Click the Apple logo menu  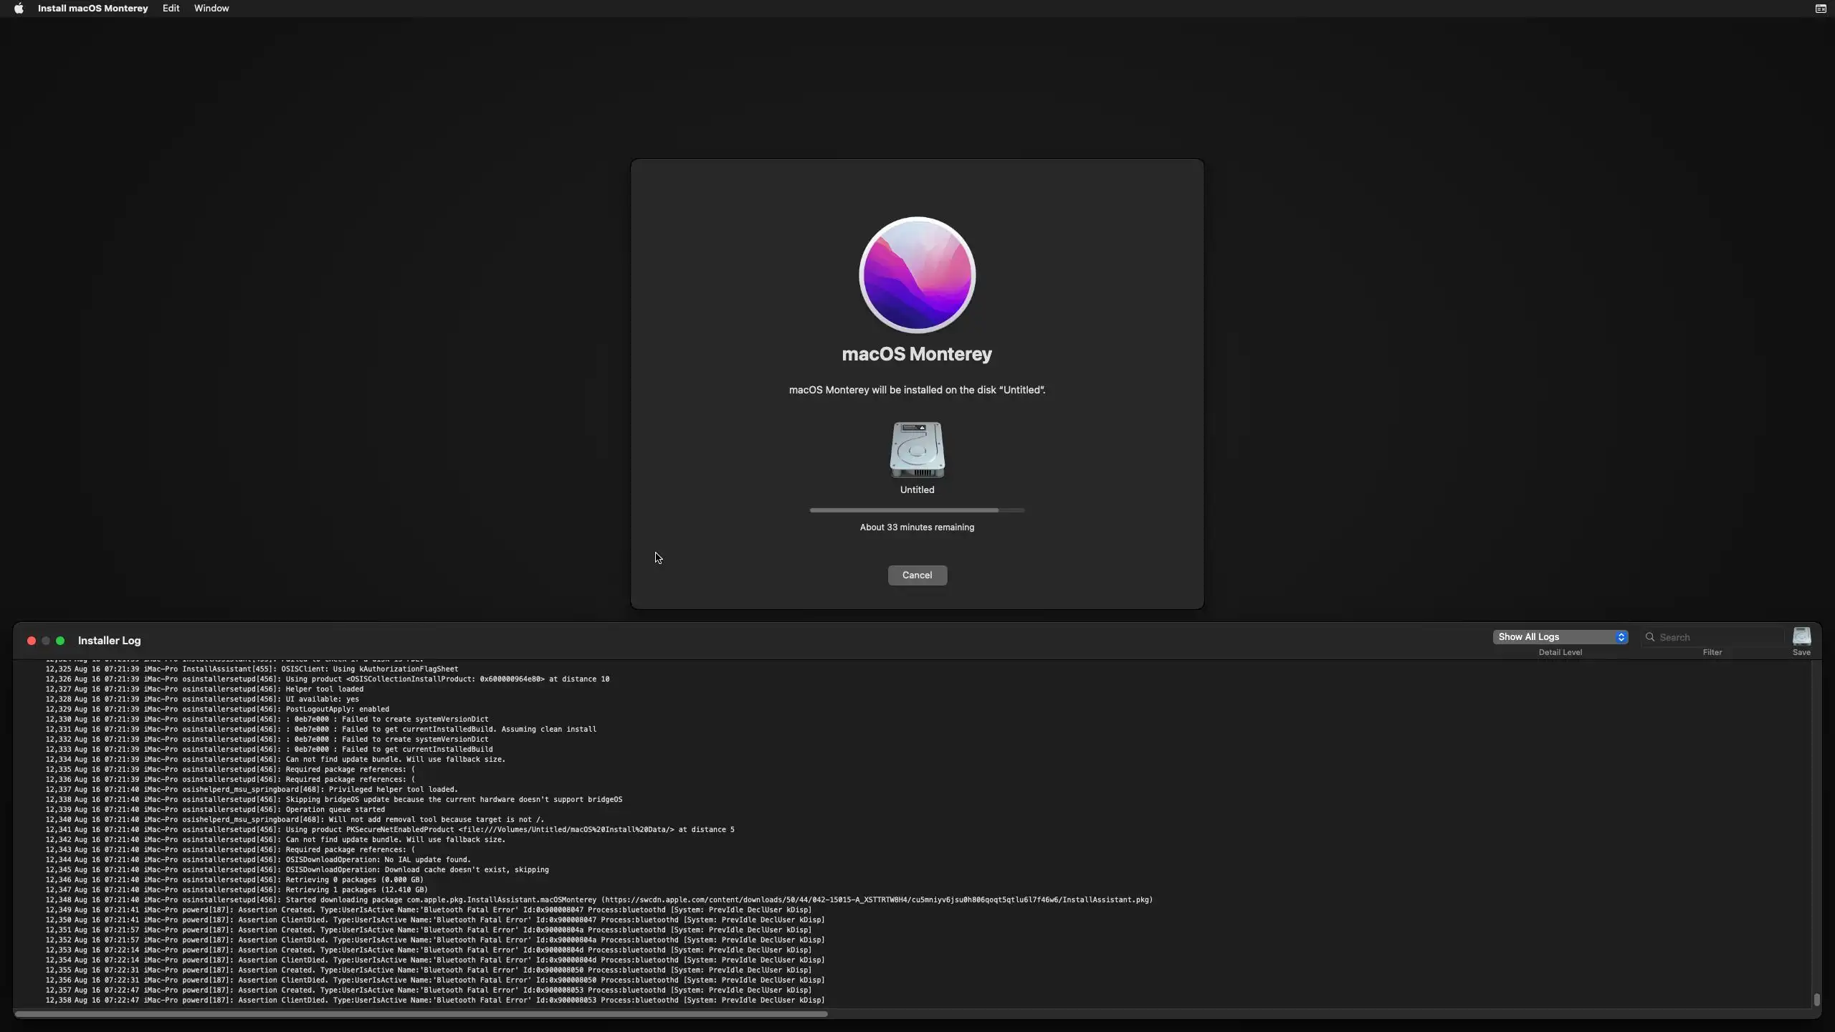click(19, 9)
